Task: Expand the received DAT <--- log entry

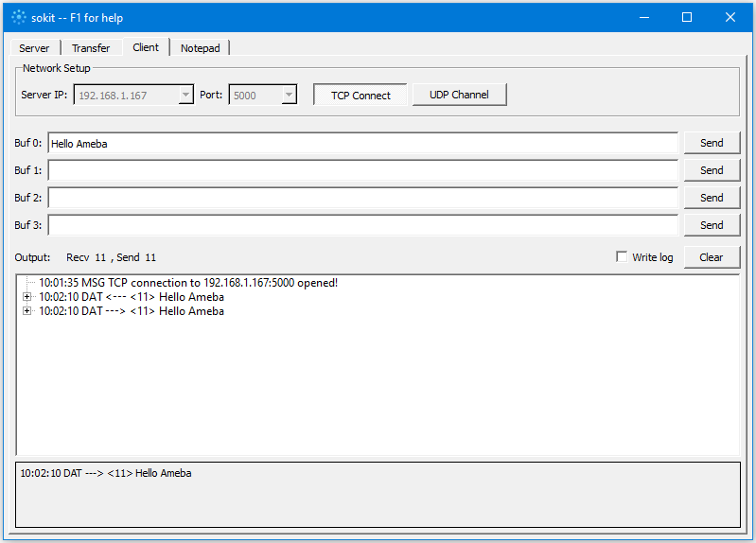Action: (27, 297)
